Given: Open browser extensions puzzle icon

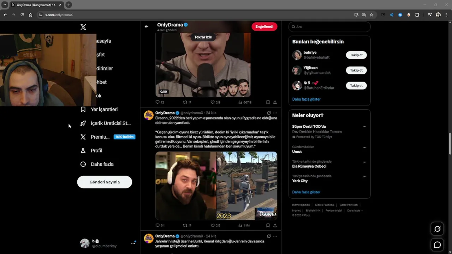Looking at the screenshot, I should [x=417, y=15].
